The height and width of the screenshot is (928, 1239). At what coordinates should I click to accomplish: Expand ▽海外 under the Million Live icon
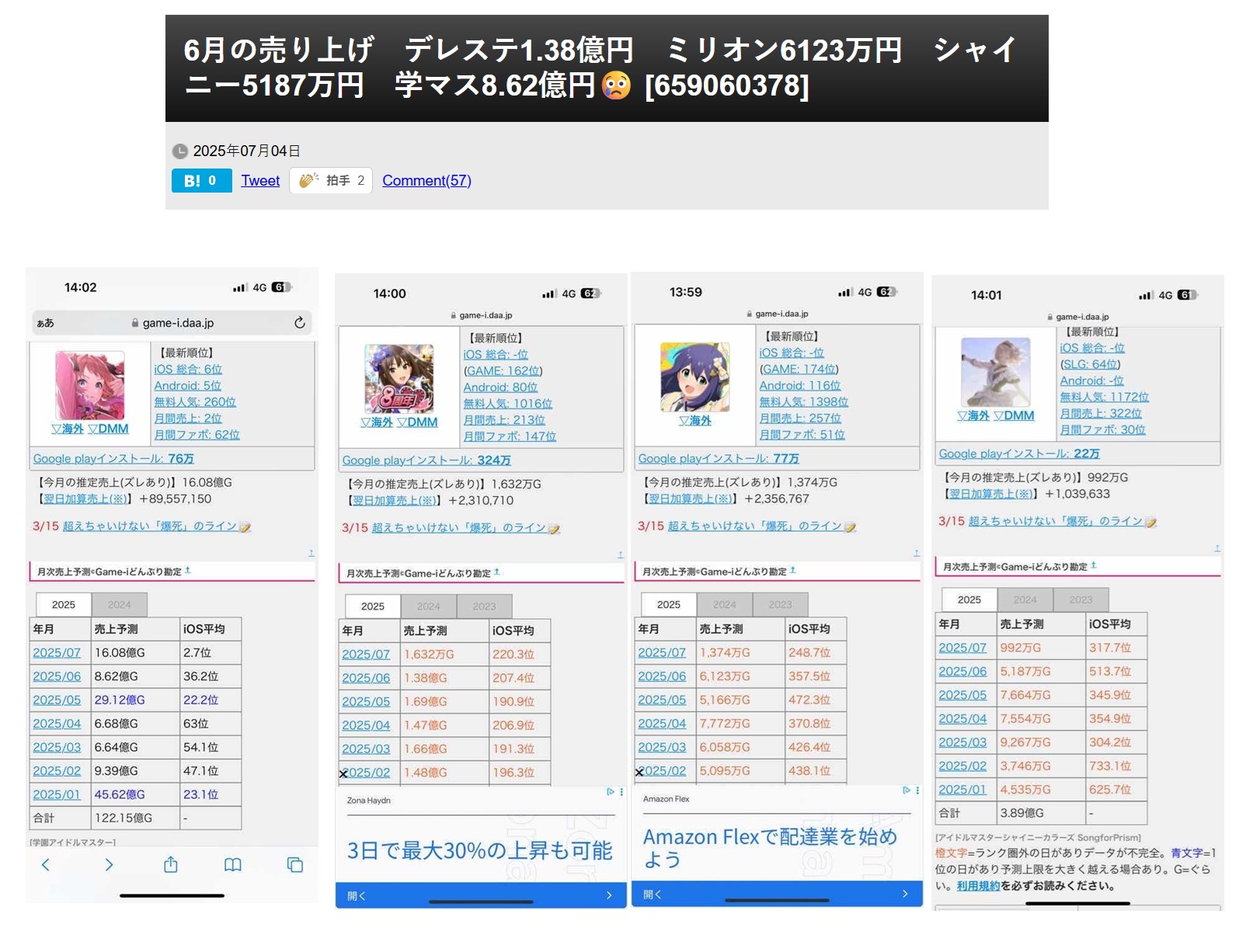695,420
